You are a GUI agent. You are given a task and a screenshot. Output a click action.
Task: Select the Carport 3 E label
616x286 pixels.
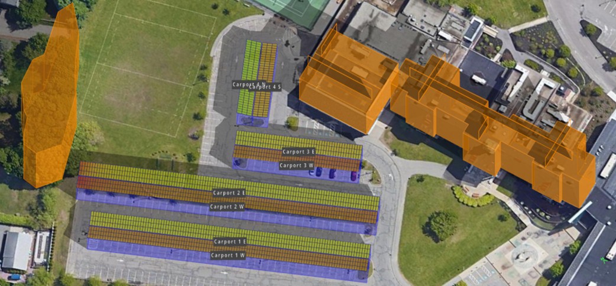point(299,152)
